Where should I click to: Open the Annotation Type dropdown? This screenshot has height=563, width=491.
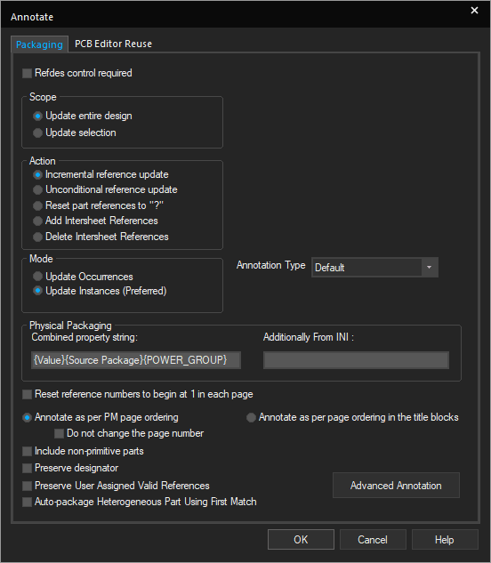pos(374,268)
